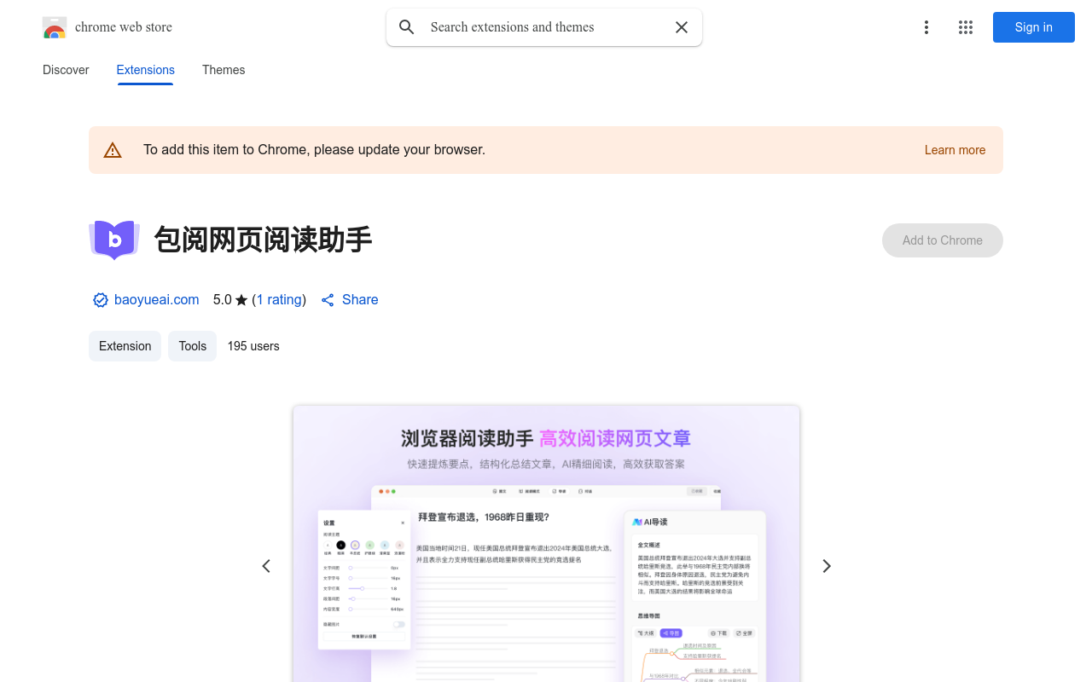Screen dimensions: 1092x682
Task: Click the Sign in button
Action: point(1034,27)
